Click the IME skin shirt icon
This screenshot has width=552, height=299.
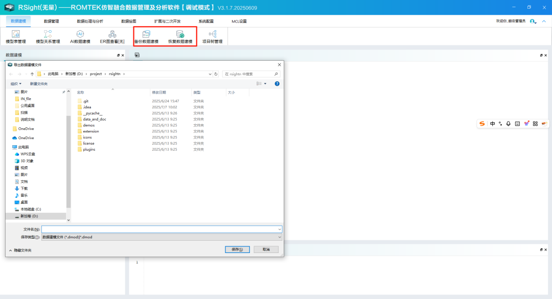point(526,124)
